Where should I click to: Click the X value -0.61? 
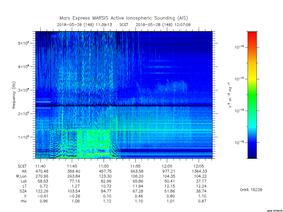[x=43, y=196]
